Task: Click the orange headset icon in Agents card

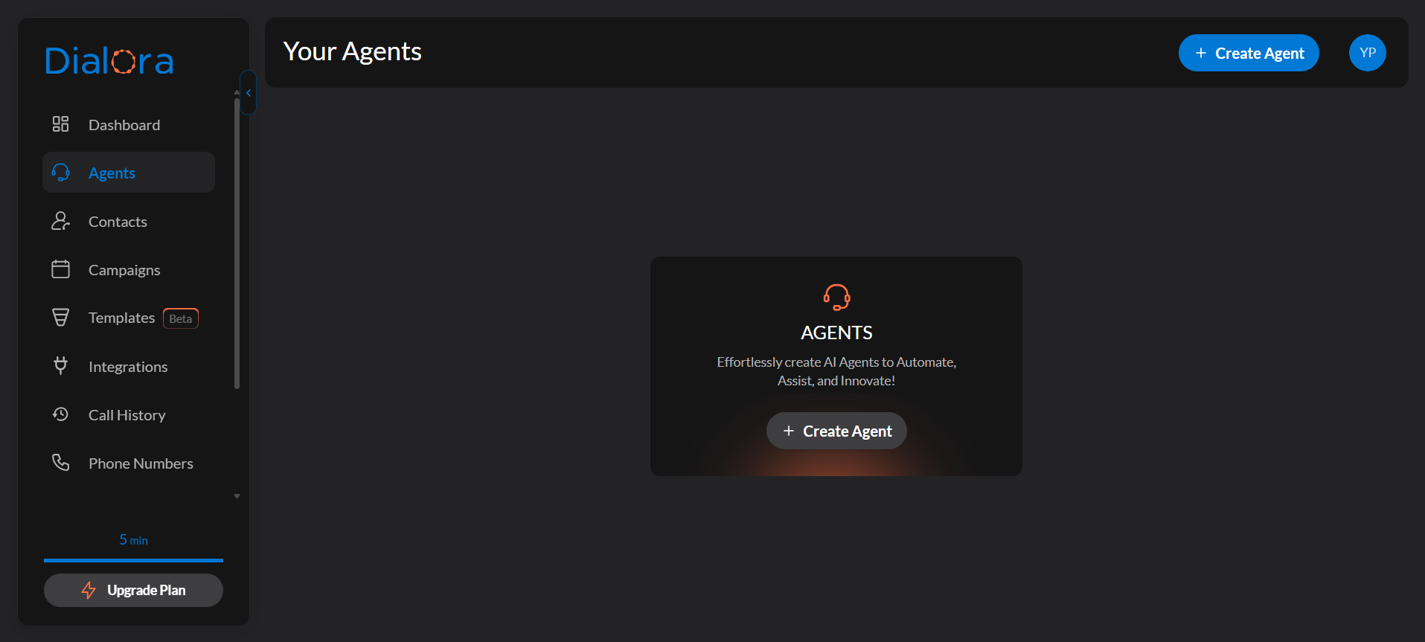Action: pyautogui.click(x=836, y=297)
